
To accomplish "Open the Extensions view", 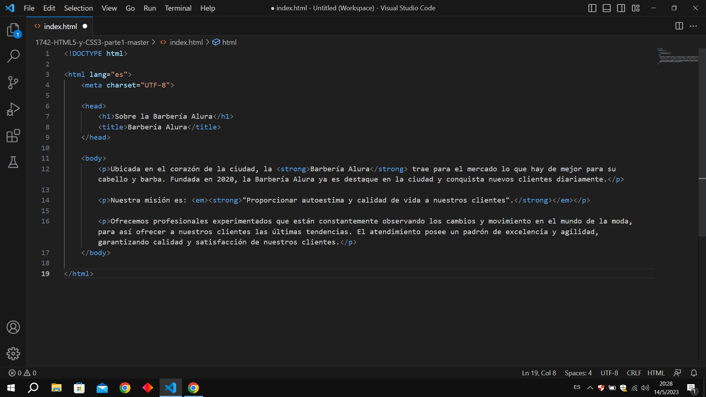I will click(x=13, y=136).
